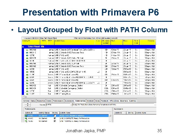Click the down arrow of the activity stepper
The width and height of the screenshot is (183, 137).
[x=28, y=106]
